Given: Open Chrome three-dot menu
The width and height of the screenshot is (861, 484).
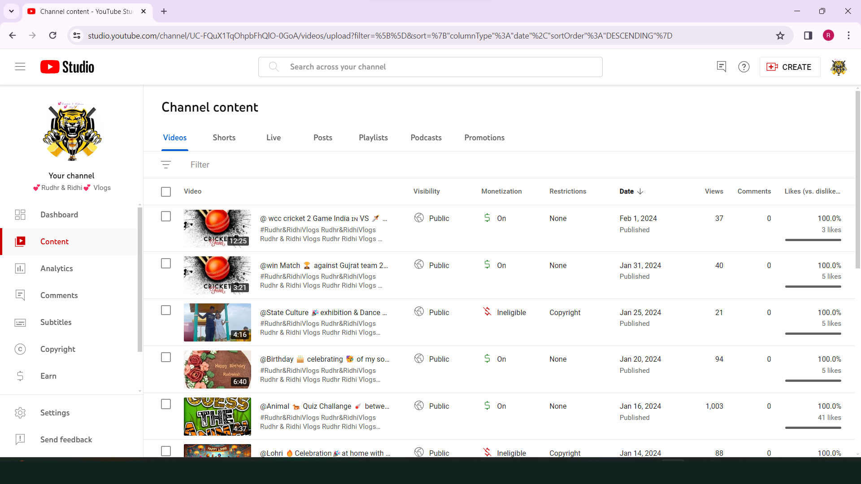Looking at the screenshot, I should [x=848, y=36].
